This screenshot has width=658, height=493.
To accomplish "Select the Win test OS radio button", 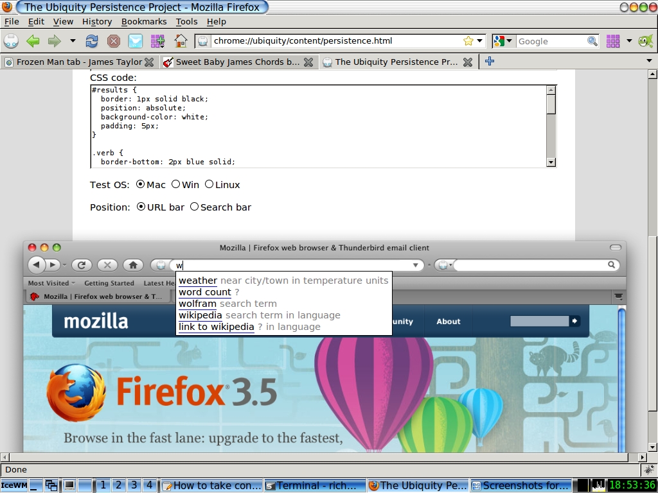I will pos(176,184).
